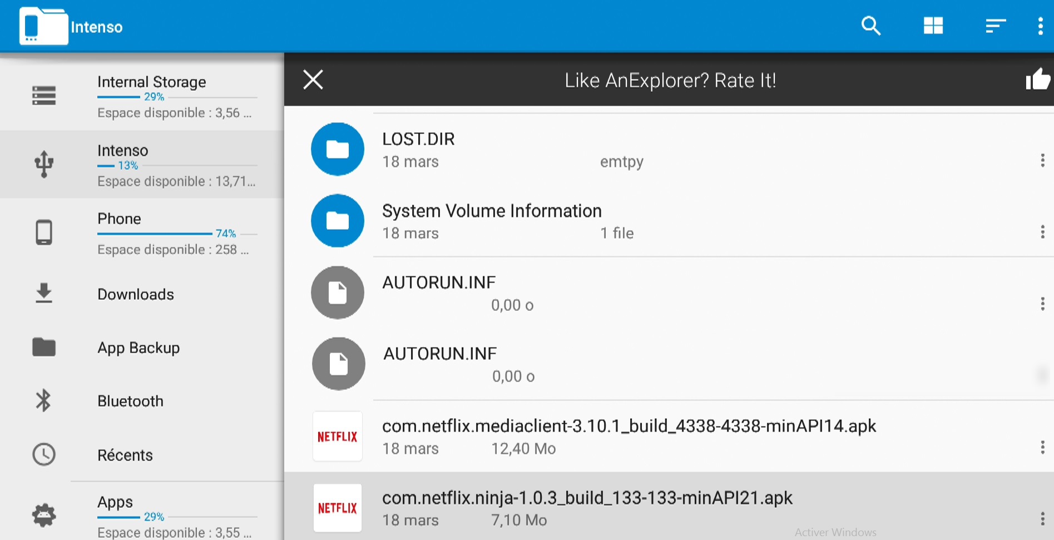Open Bluetooth section

coord(130,401)
